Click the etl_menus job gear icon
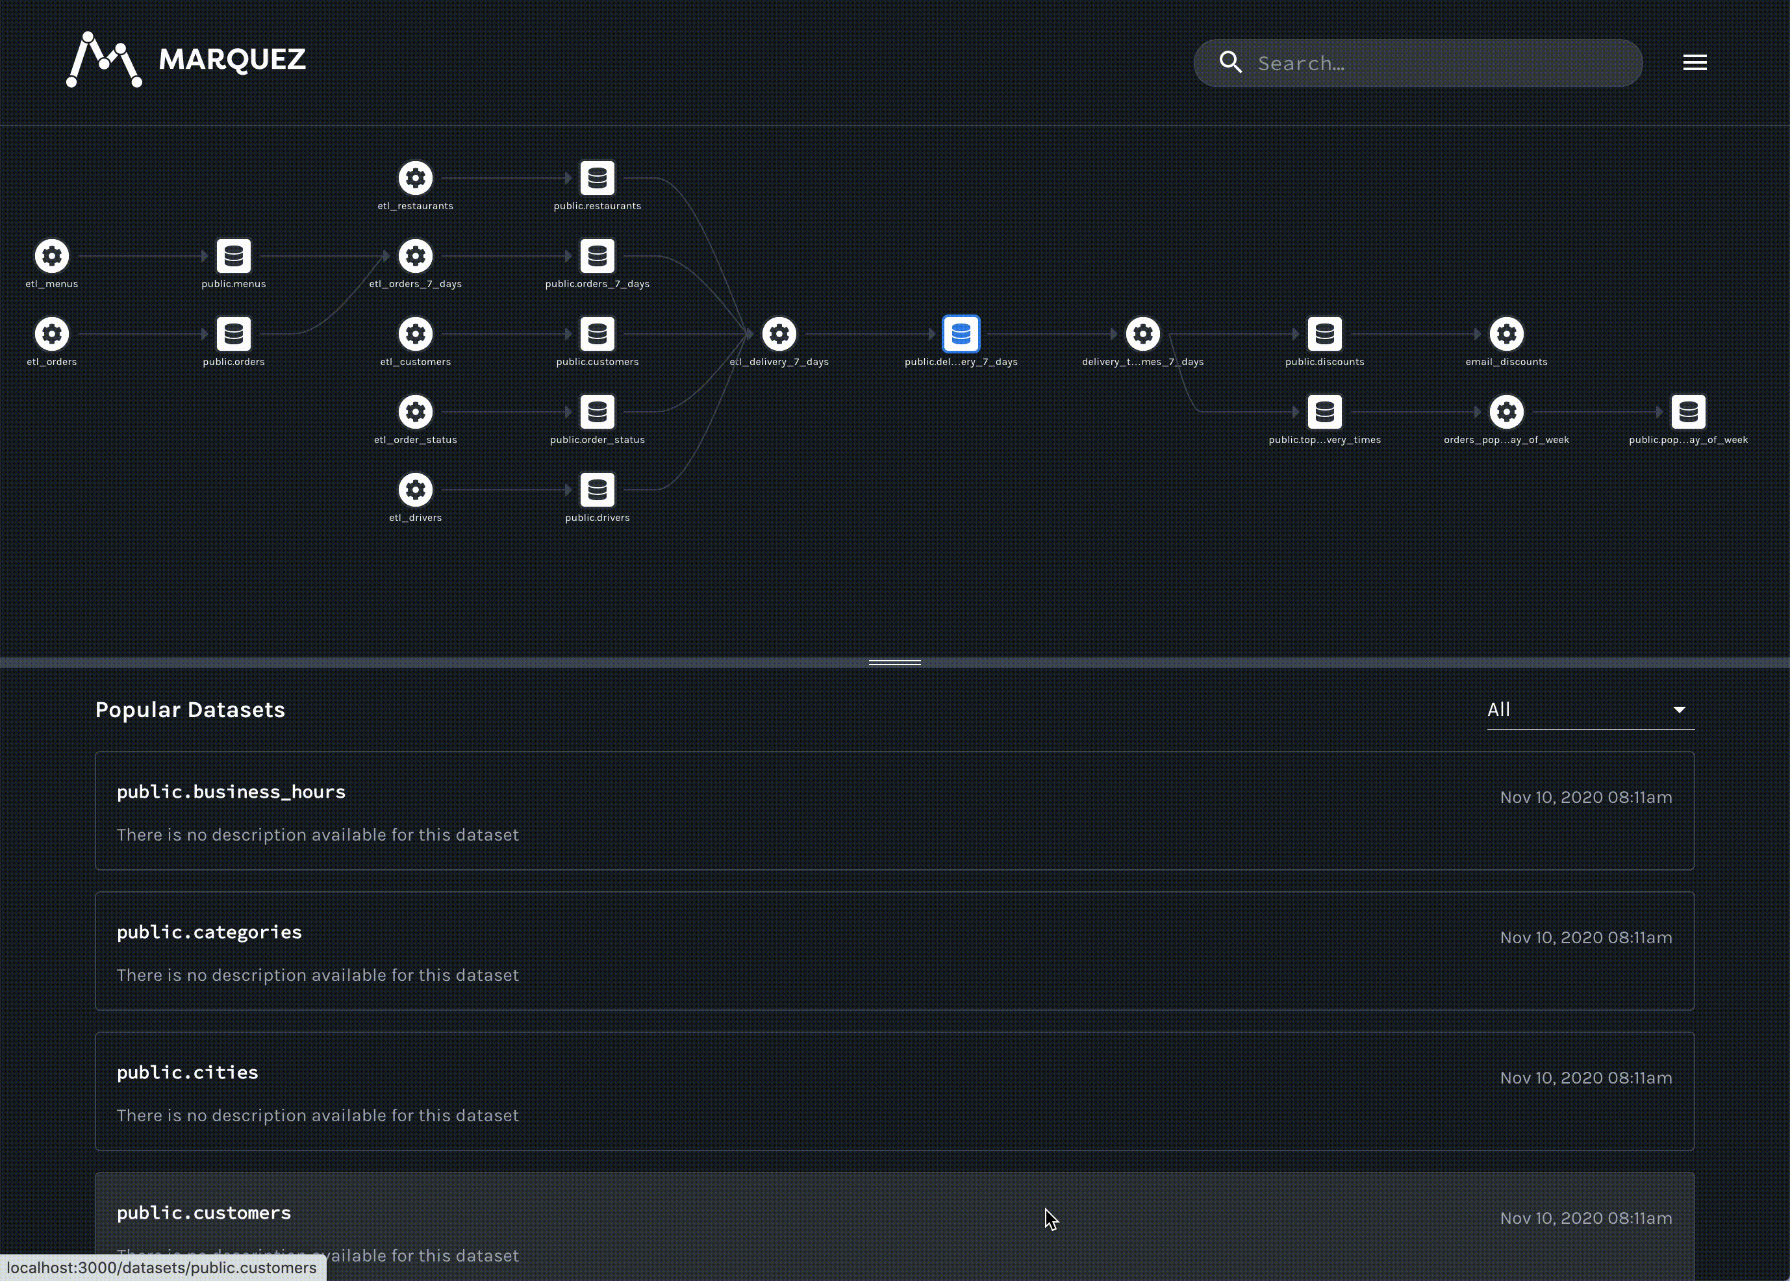The image size is (1790, 1281). coord(52,257)
